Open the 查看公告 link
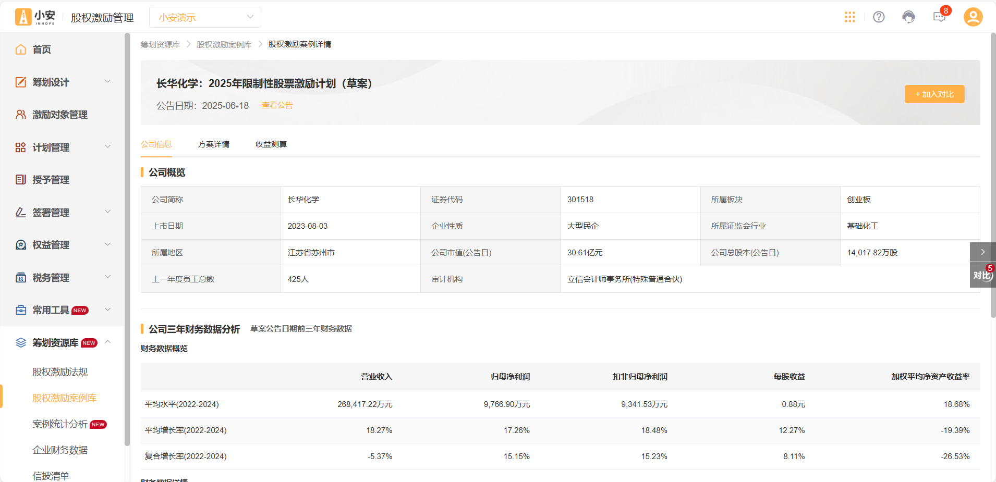Viewport: 996px width, 482px height. (277, 105)
